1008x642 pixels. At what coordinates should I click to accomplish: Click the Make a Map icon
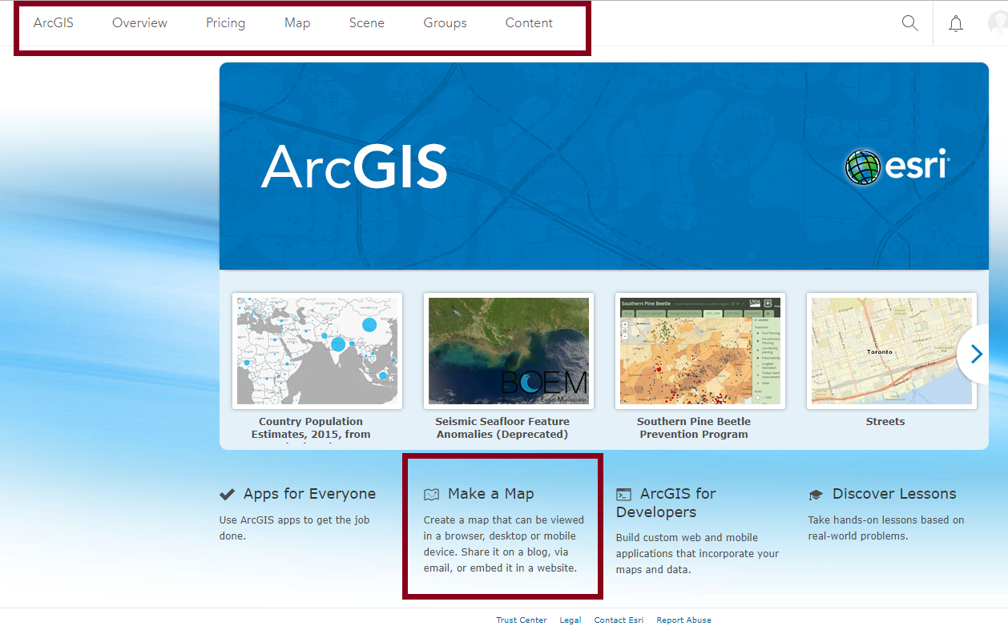(432, 495)
